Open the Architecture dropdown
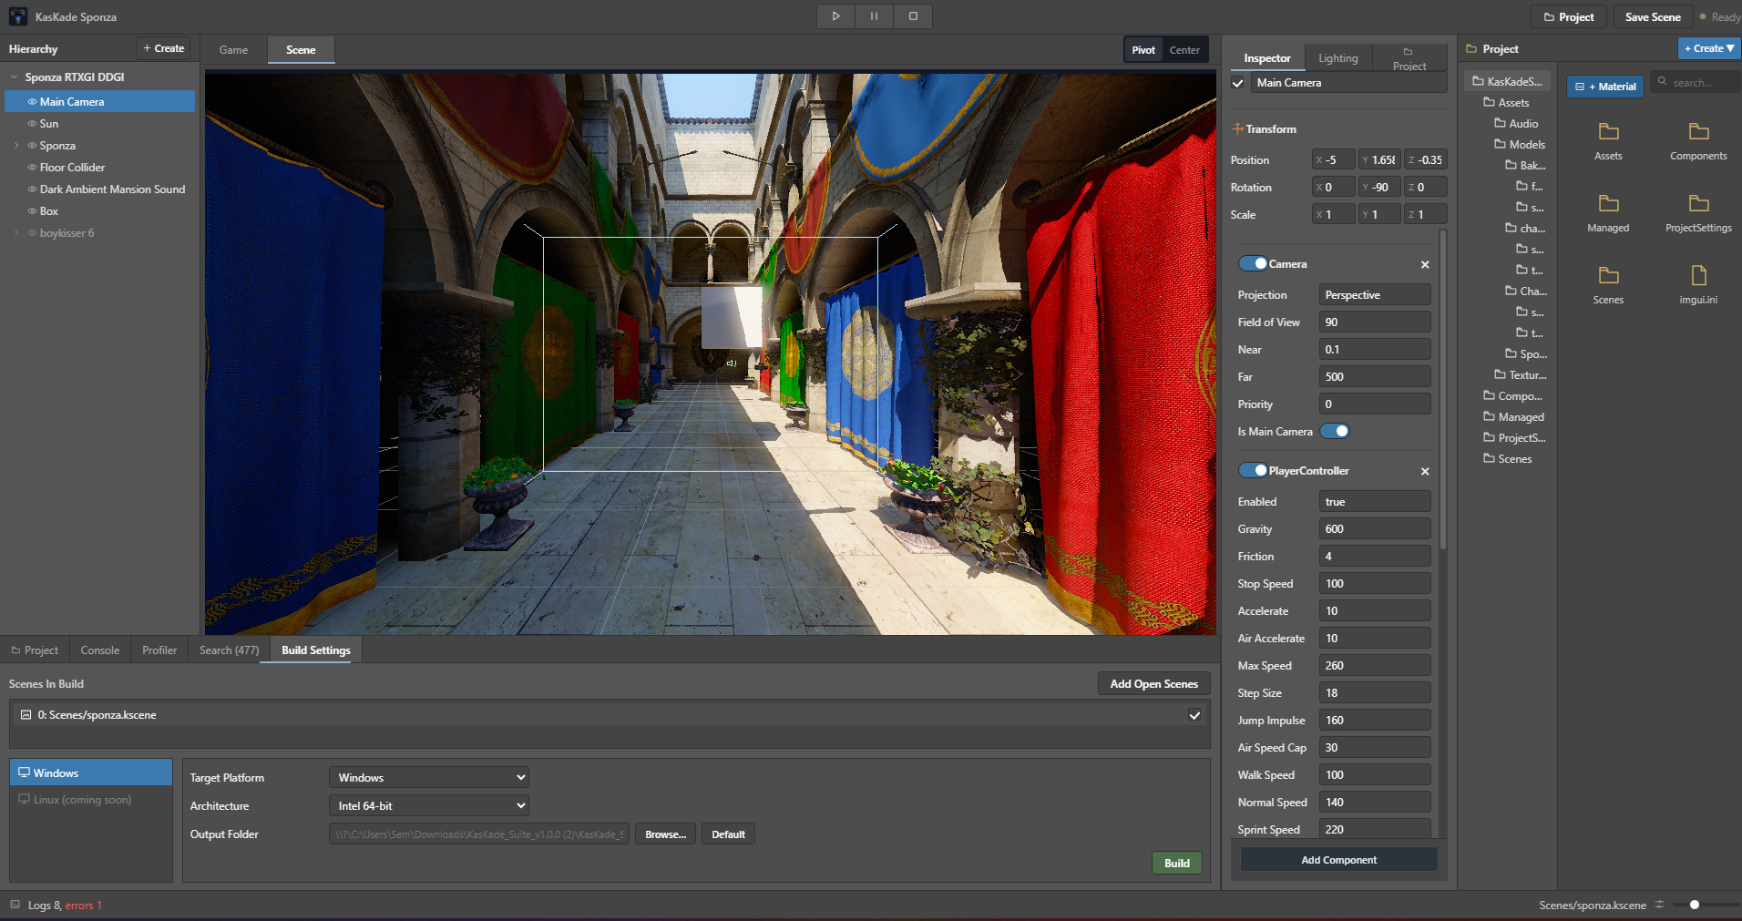Screen dimensions: 1742x921 (429, 805)
